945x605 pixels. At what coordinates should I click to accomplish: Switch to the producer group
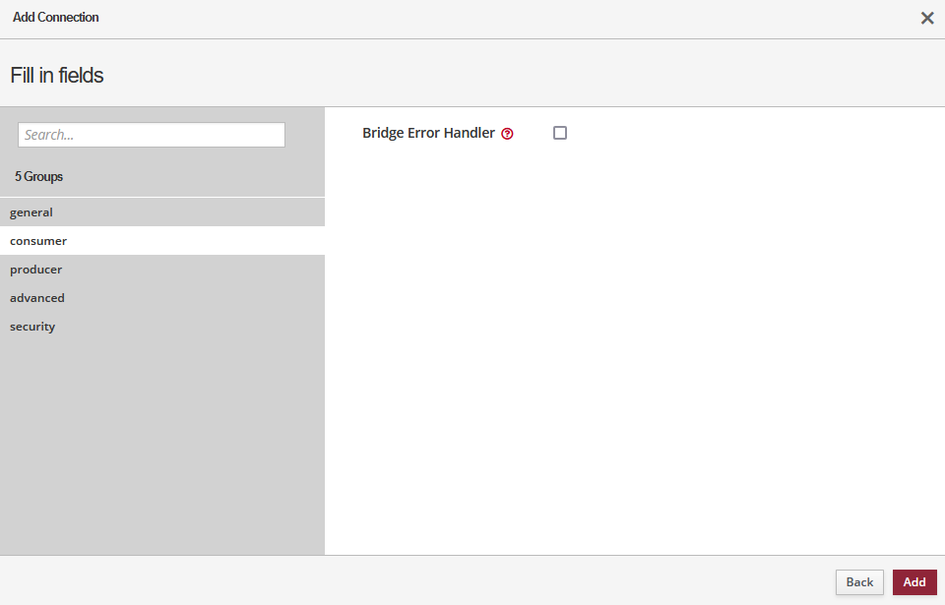coord(36,270)
